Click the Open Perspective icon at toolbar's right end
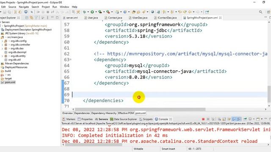 (x=268, y=12)
